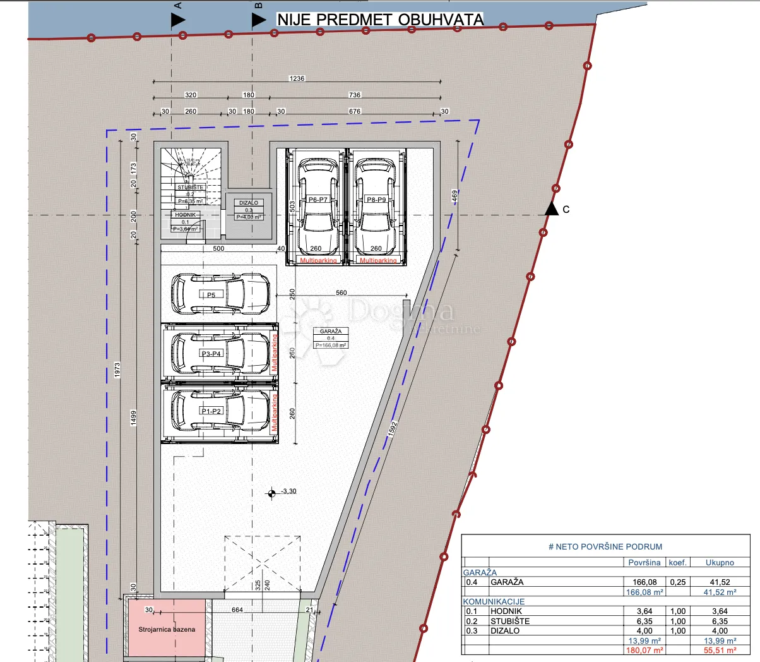Click the section B arrow marker
760x662 pixels.
coord(259,20)
